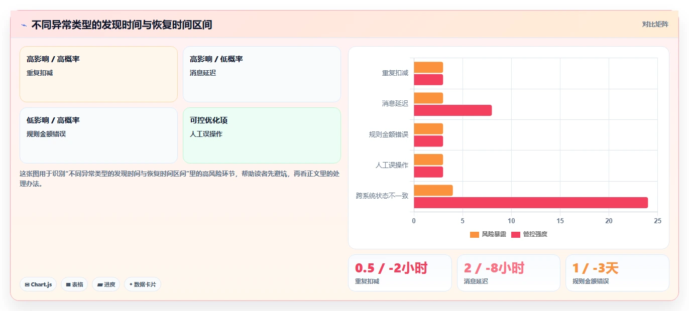
Task: Click the red bar for 重复扣减
Action: [x=428, y=79]
